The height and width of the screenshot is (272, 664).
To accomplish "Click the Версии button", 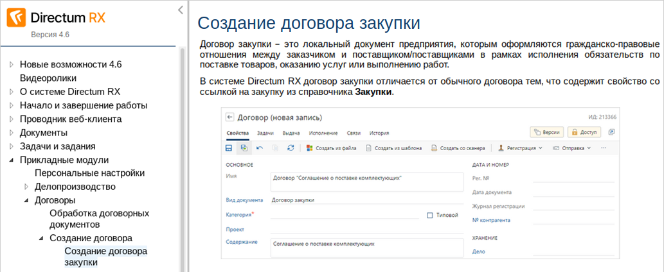I will pos(546,132).
